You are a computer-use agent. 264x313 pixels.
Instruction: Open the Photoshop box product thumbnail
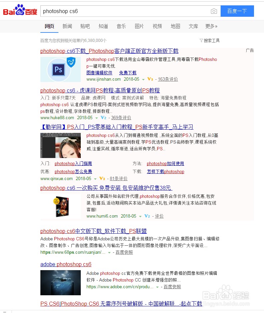tap(60, 207)
